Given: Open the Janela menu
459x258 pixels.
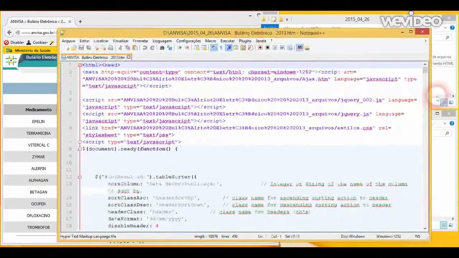Looking at the screenshot, I should (261, 41).
